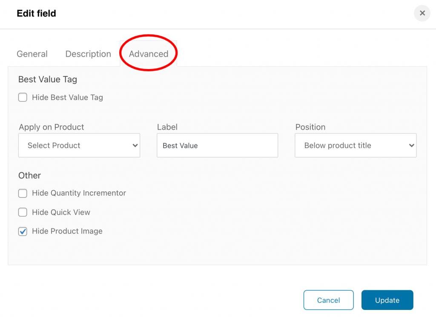436x321 pixels.
Task: Click the Other section heading
Action: pyautogui.click(x=29, y=175)
